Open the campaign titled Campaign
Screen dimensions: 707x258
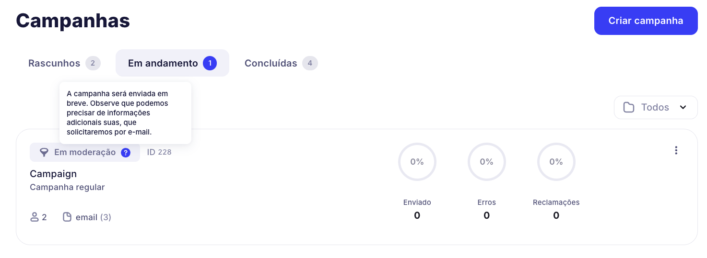53,174
